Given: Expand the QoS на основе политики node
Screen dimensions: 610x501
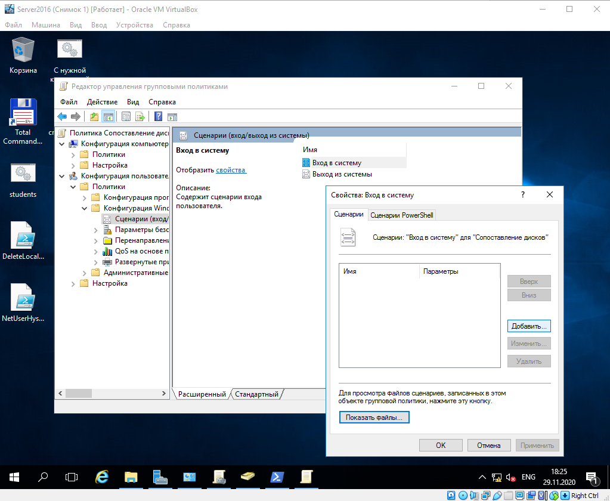Looking at the screenshot, I should [x=97, y=251].
